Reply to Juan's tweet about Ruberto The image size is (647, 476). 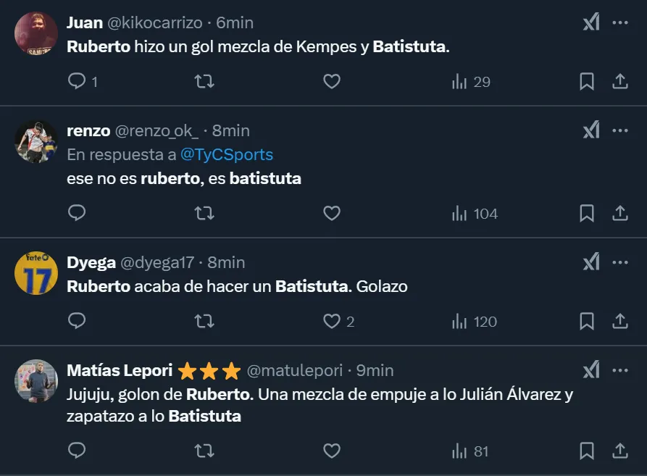click(77, 82)
